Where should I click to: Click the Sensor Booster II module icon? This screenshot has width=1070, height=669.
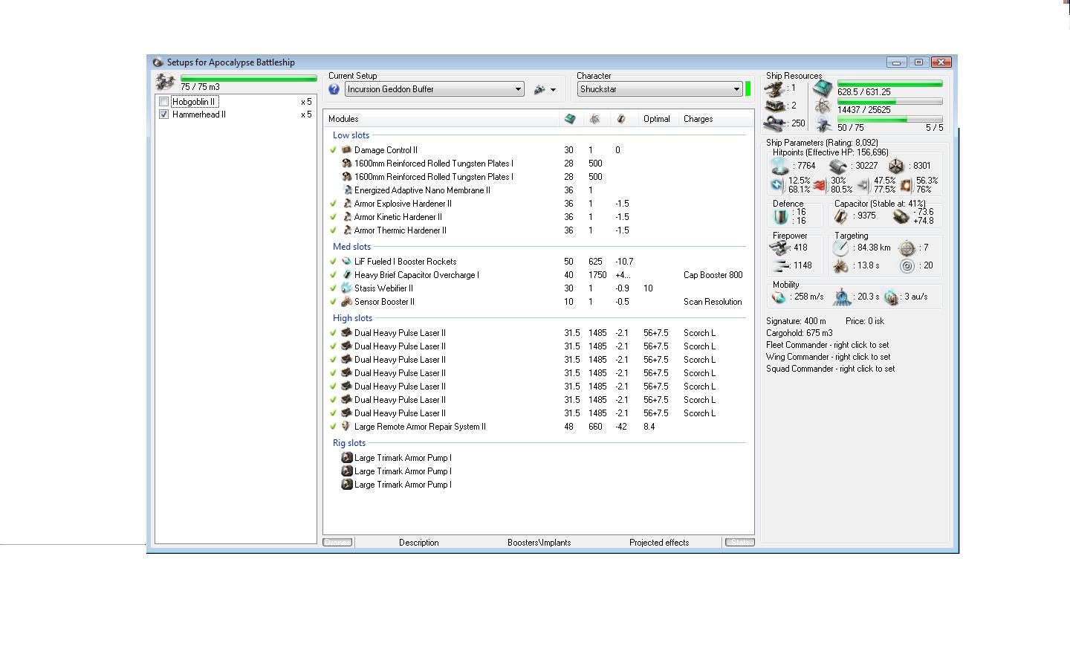[x=346, y=302]
